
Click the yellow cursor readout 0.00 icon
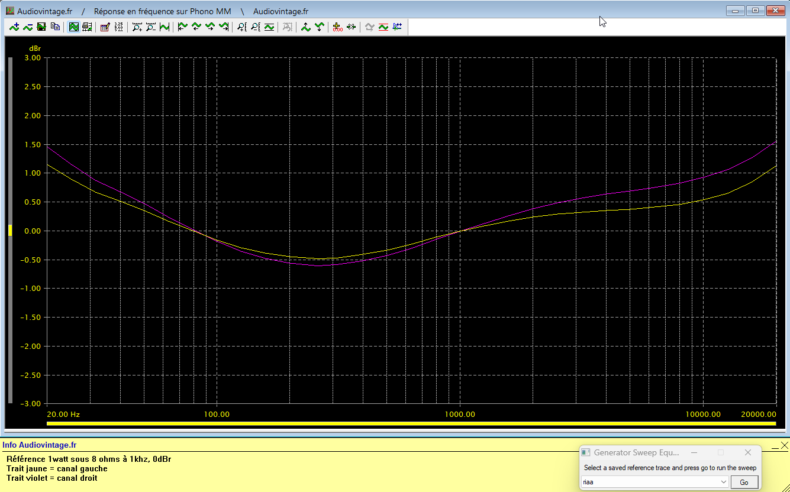[x=337, y=27]
